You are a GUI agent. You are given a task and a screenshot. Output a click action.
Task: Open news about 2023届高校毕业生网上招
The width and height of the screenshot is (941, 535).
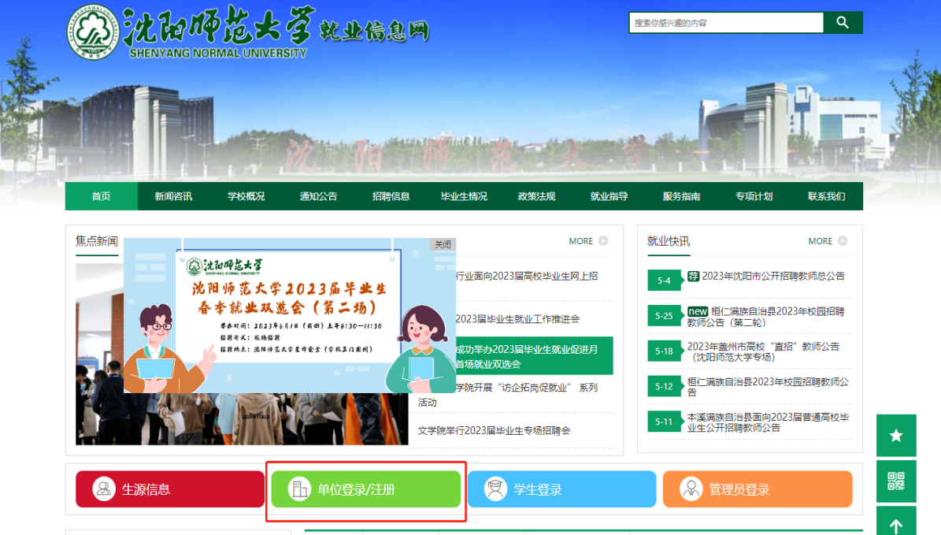coord(527,276)
